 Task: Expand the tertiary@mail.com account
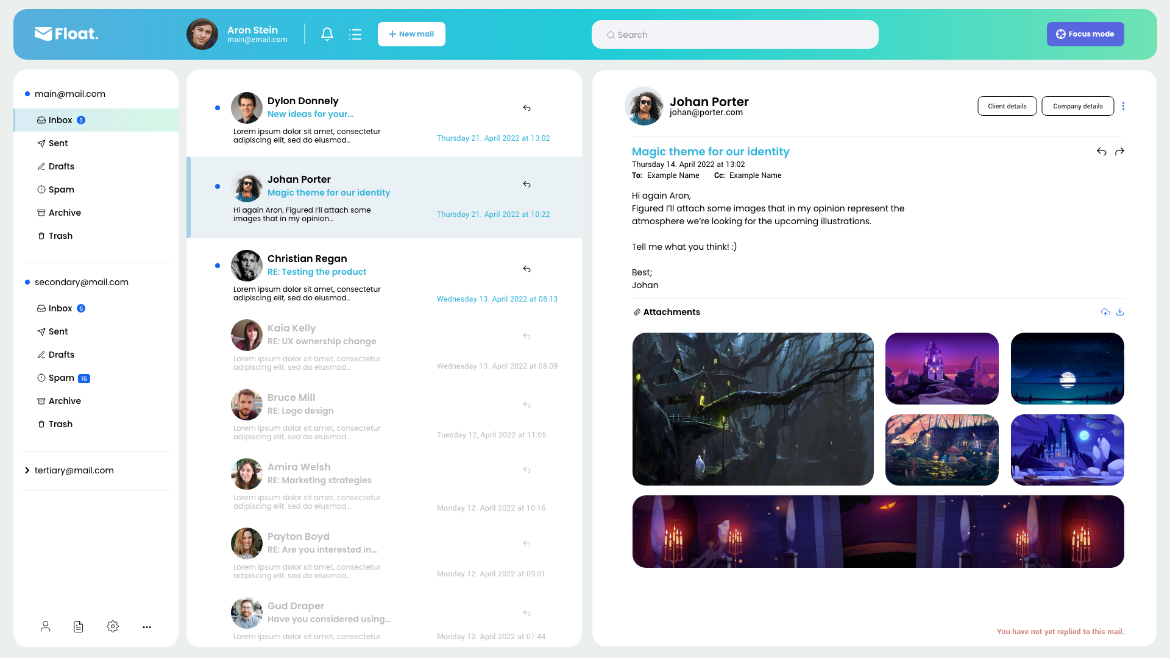(27, 470)
